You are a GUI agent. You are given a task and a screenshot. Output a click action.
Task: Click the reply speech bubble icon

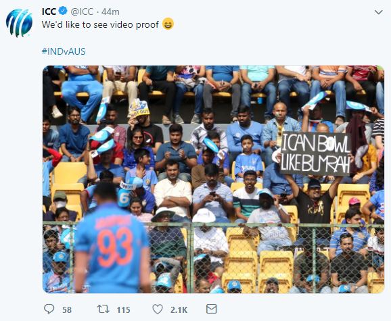[49, 309]
